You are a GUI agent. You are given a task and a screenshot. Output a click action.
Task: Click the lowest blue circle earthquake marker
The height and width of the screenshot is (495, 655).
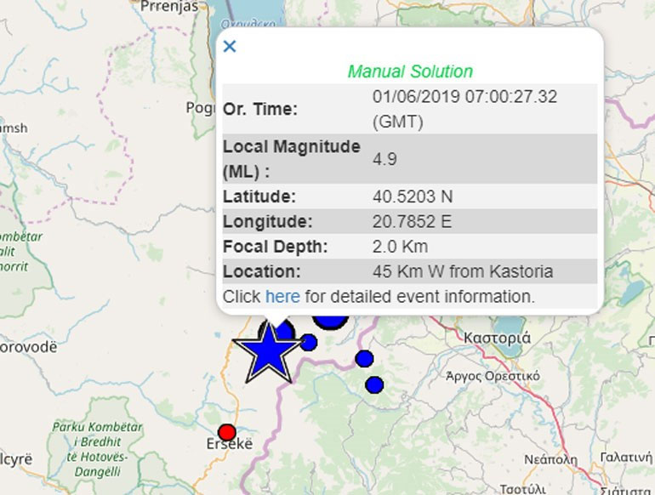tap(374, 385)
